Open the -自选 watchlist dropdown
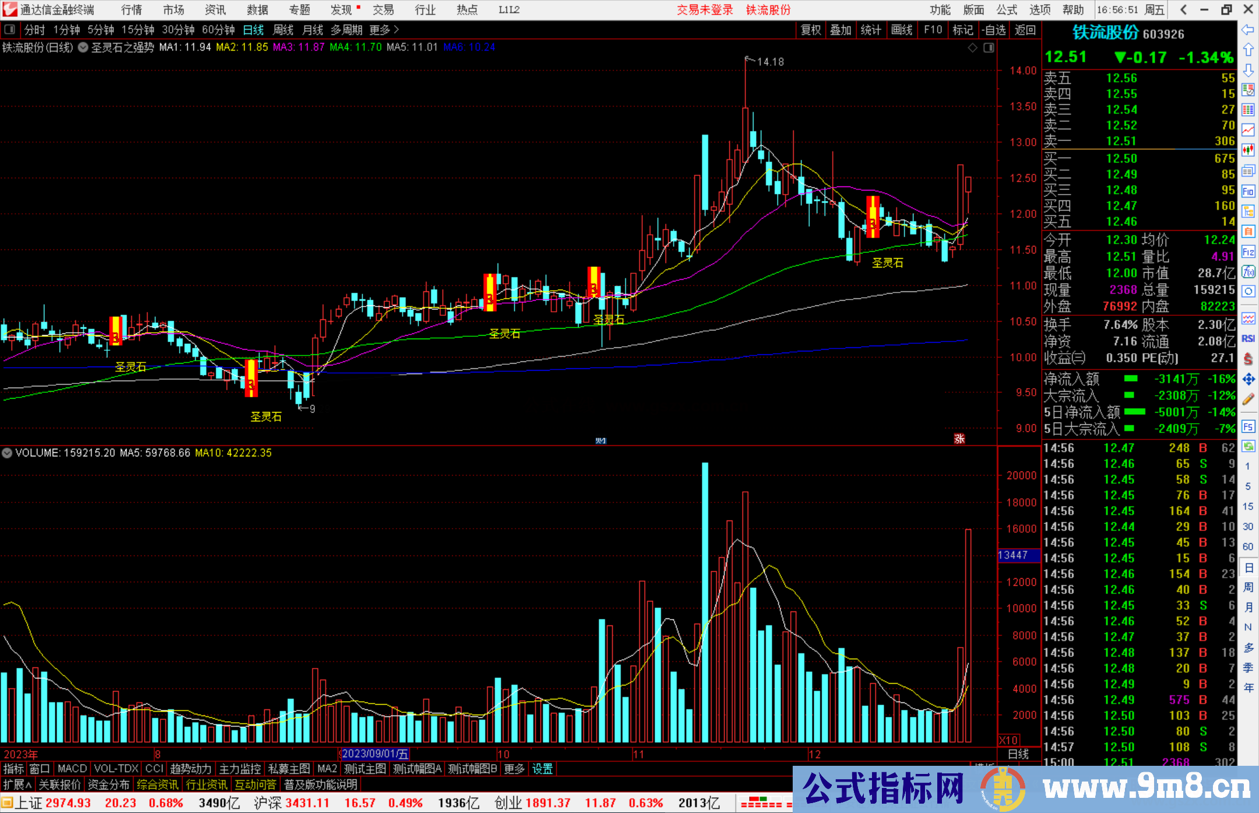This screenshot has width=1259, height=813. coord(993,30)
